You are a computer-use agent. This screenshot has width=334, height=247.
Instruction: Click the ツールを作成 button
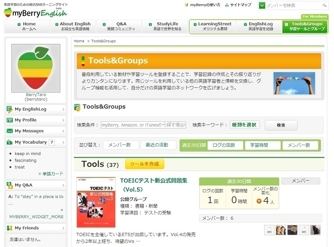(145, 164)
